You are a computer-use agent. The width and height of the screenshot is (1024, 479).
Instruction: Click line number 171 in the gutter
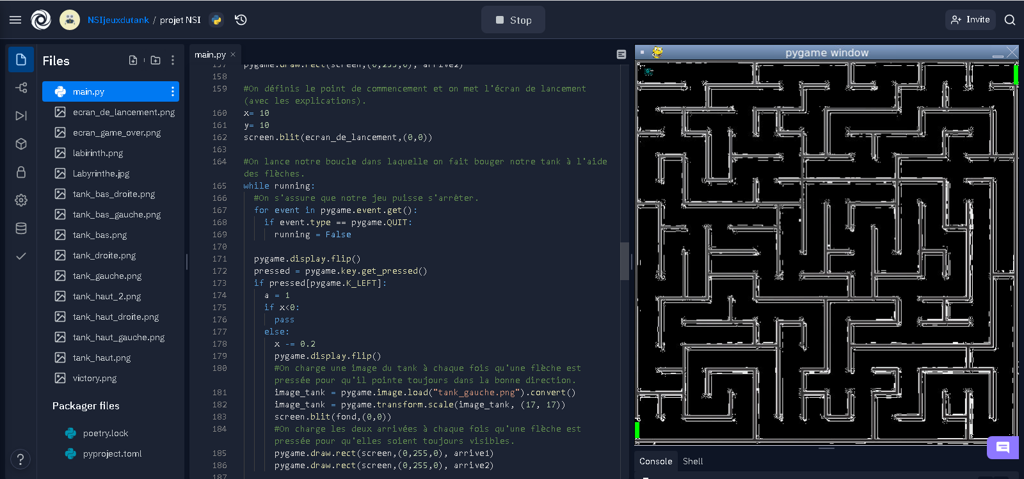(220, 258)
